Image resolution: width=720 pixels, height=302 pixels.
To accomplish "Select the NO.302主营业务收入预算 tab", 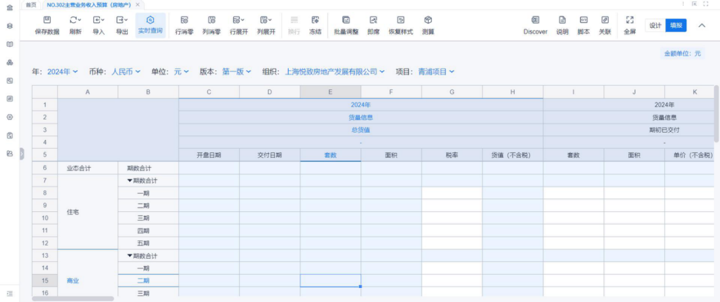I will tap(89, 5).
